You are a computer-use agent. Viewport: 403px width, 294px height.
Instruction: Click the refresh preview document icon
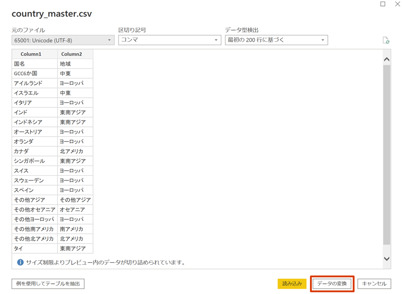click(386, 40)
